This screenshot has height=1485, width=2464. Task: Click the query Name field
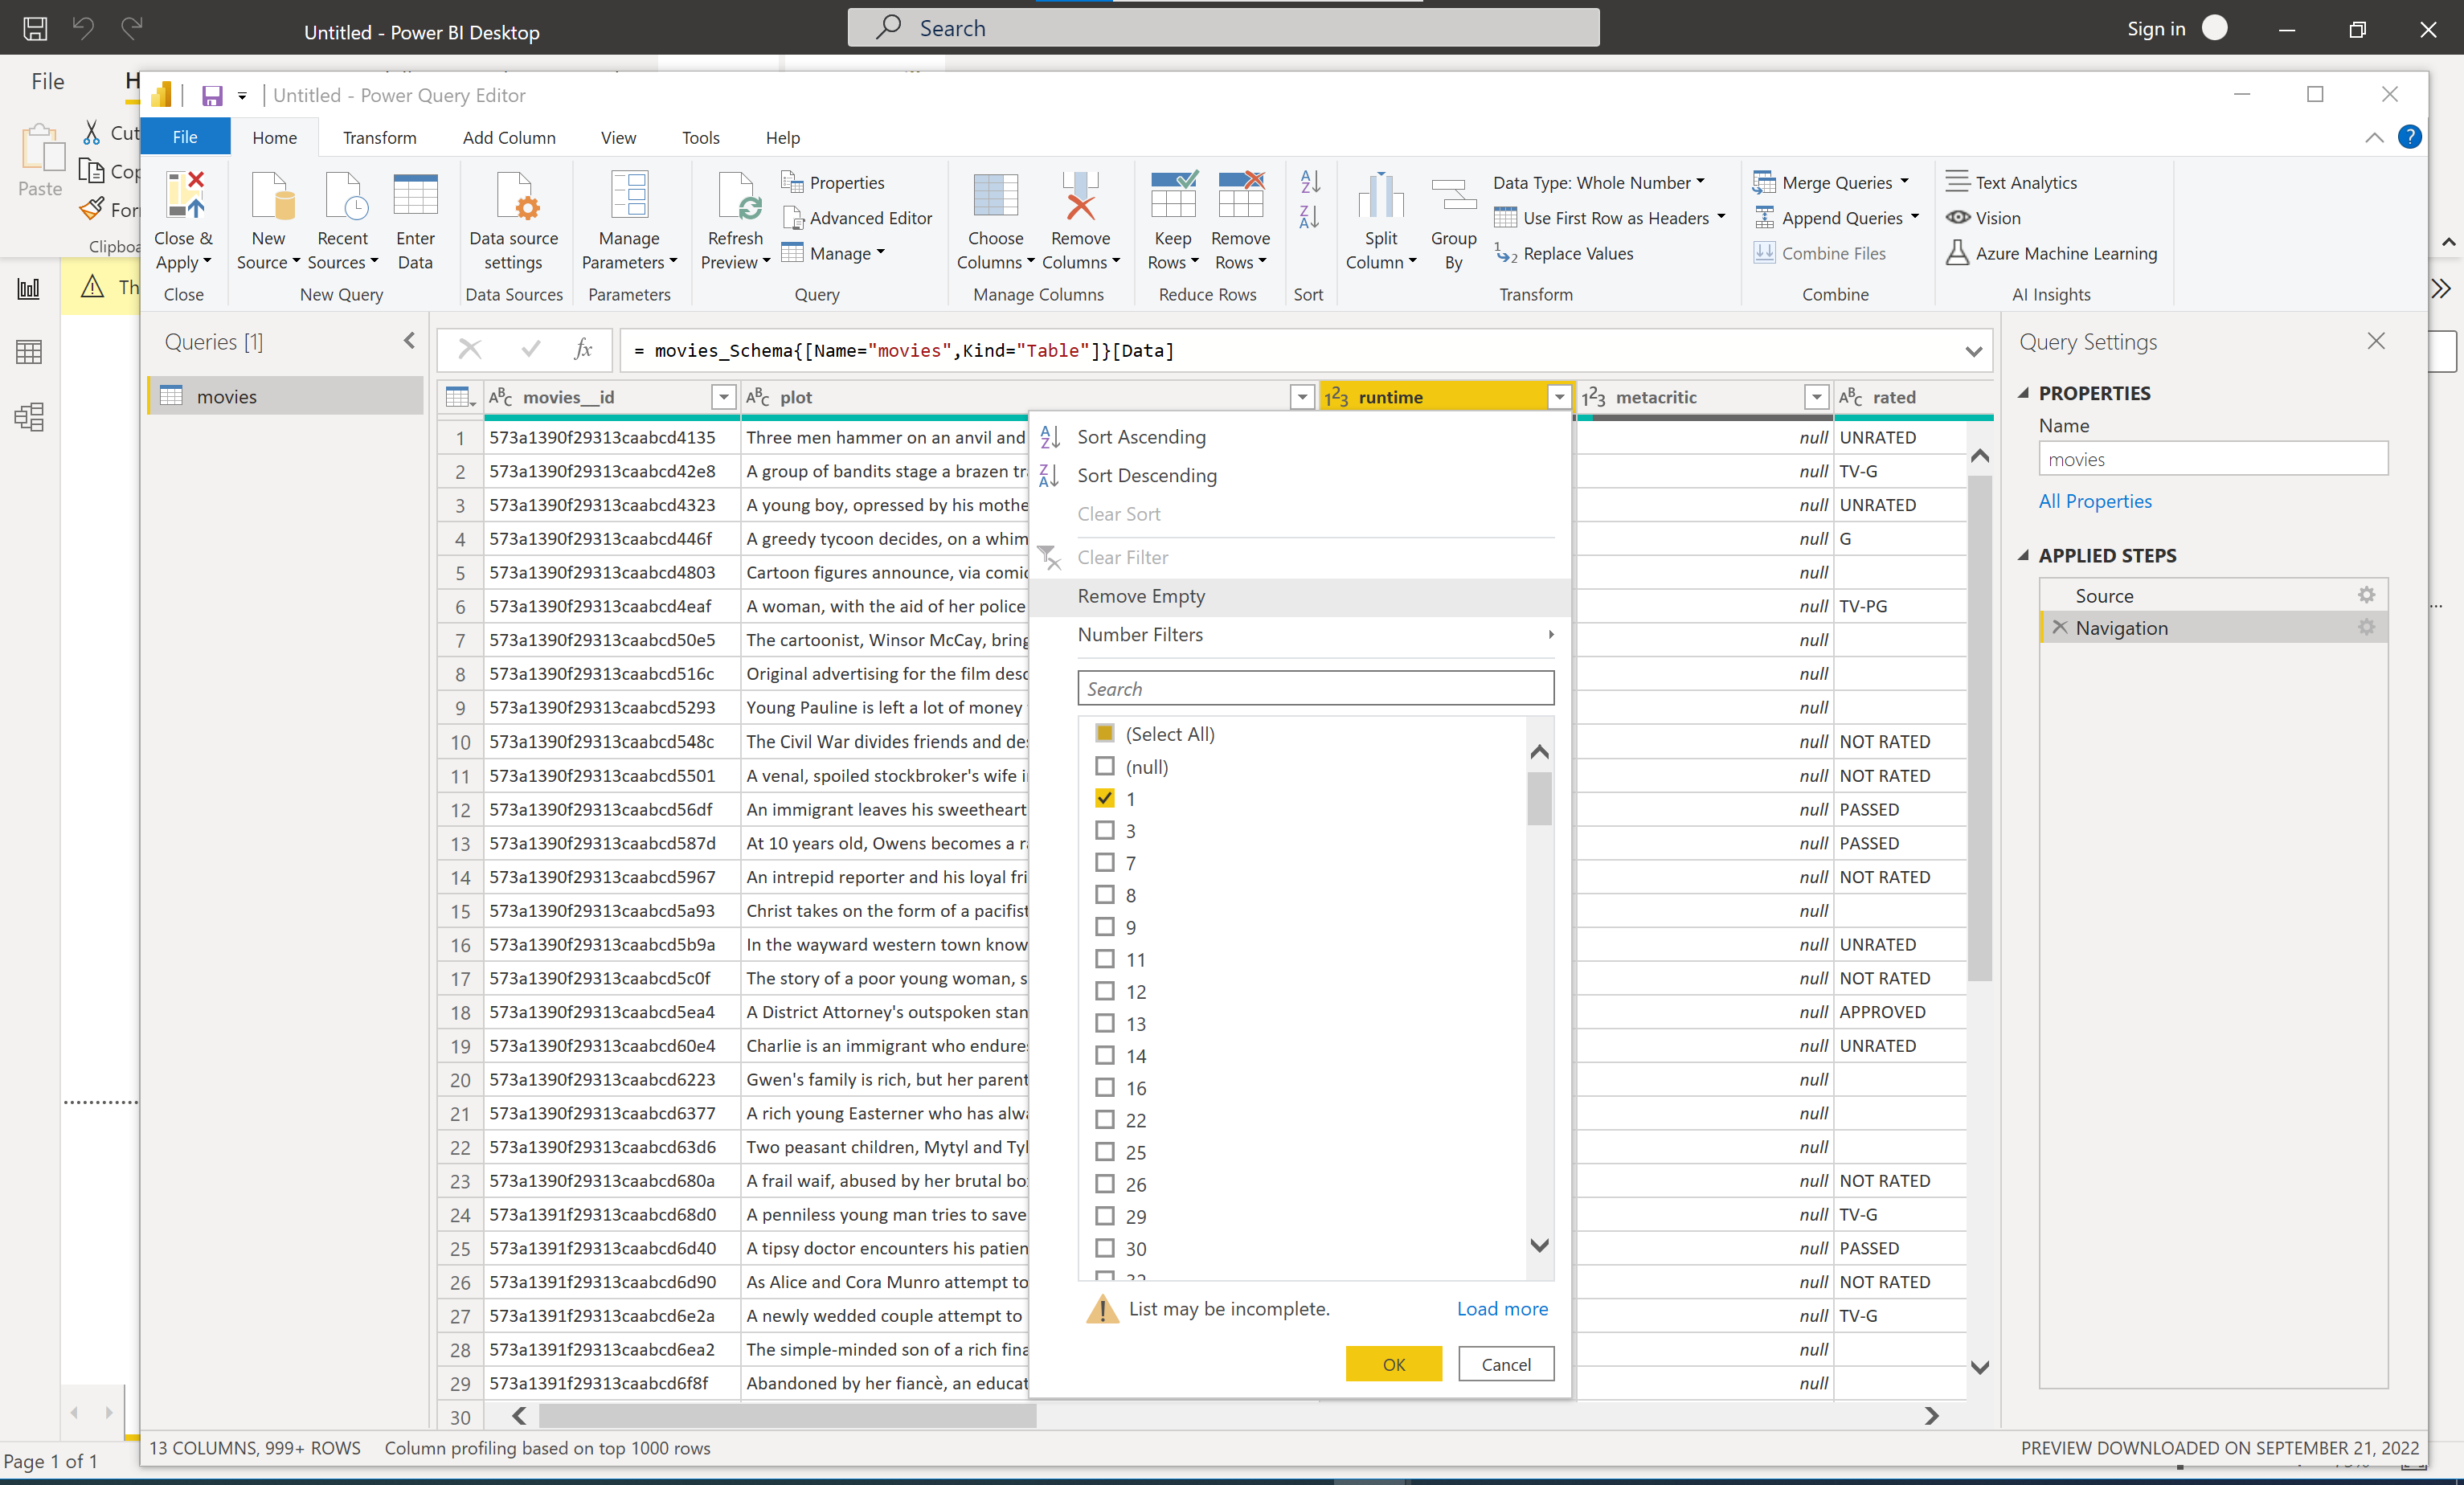(x=2213, y=459)
